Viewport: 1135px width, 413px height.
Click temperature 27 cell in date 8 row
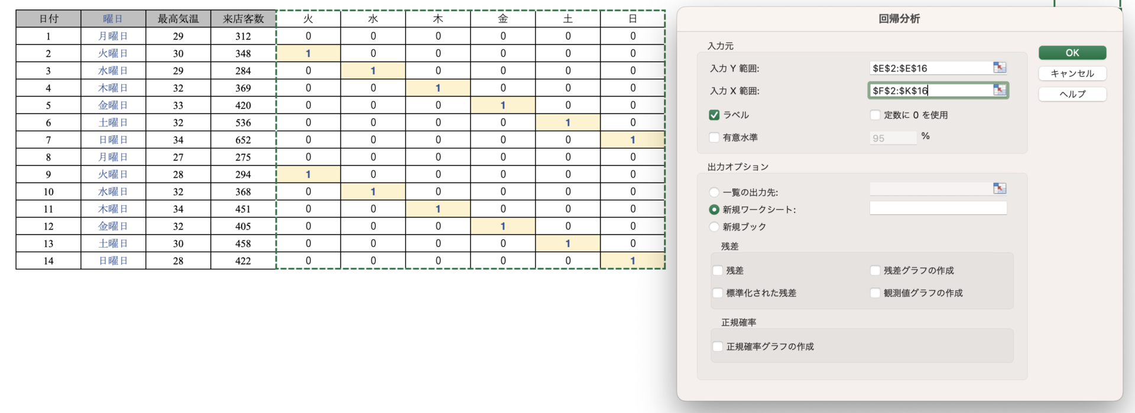coord(179,157)
